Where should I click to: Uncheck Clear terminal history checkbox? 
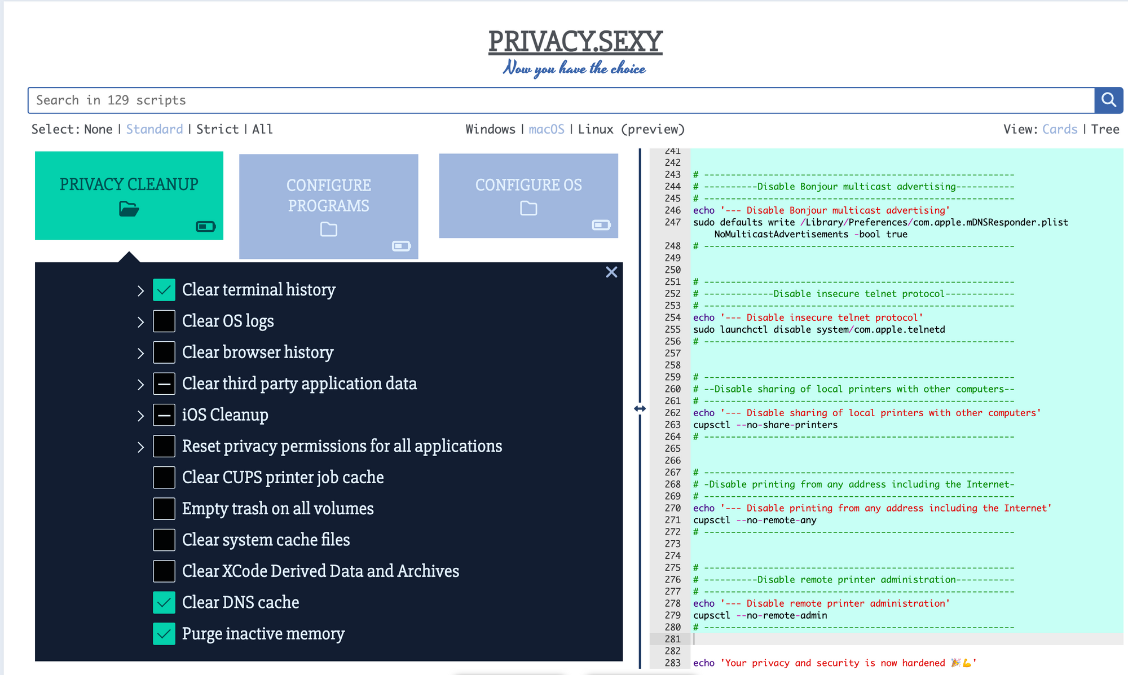tap(164, 290)
